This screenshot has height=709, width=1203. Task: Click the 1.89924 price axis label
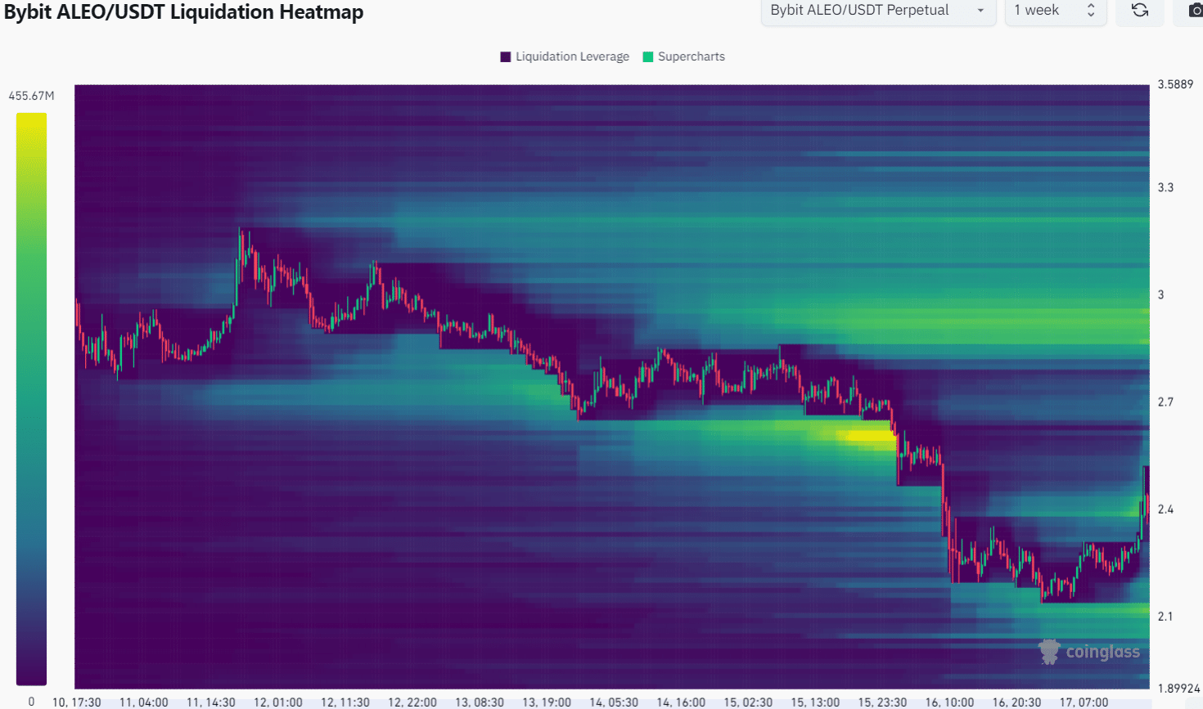1178,689
